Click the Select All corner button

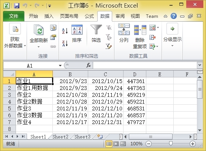10,74
